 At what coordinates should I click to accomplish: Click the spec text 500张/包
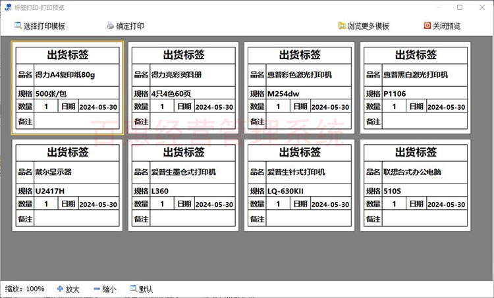pyautogui.click(x=51, y=93)
